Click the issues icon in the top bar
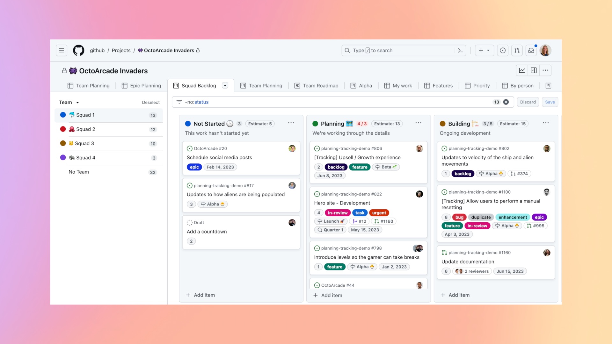This screenshot has width=612, height=344. (503, 50)
